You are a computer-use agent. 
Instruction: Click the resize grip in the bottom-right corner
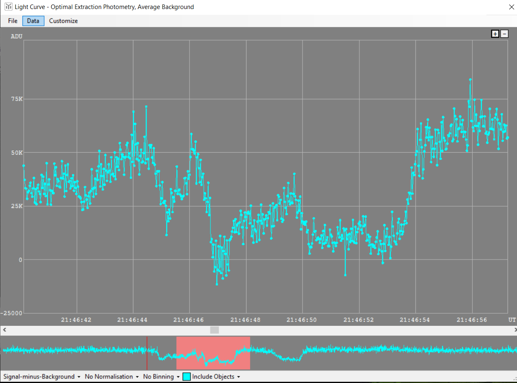tap(513, 379)
